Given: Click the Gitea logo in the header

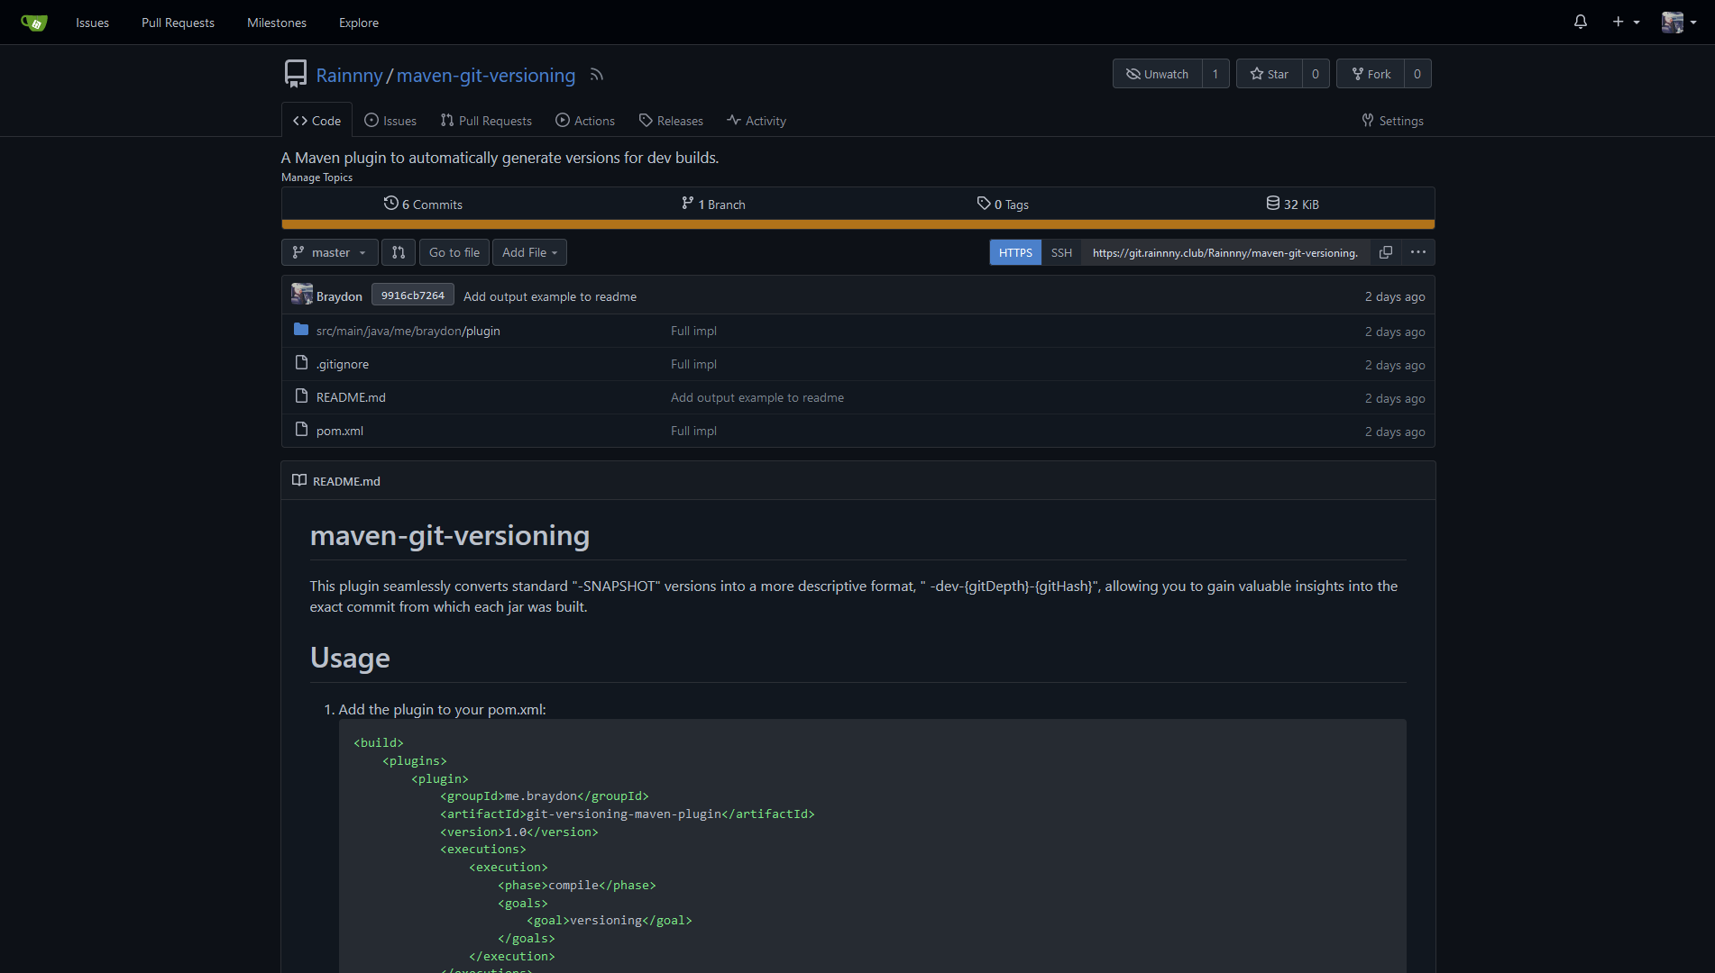Looking at the screenshot, I should [x=32, y=22].
